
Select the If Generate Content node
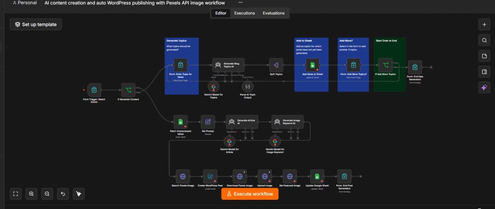click(x=128, y=90)
